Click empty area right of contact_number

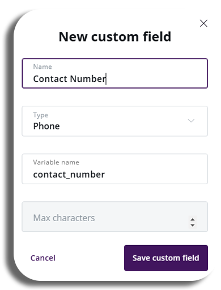click(x=156, y=175)
